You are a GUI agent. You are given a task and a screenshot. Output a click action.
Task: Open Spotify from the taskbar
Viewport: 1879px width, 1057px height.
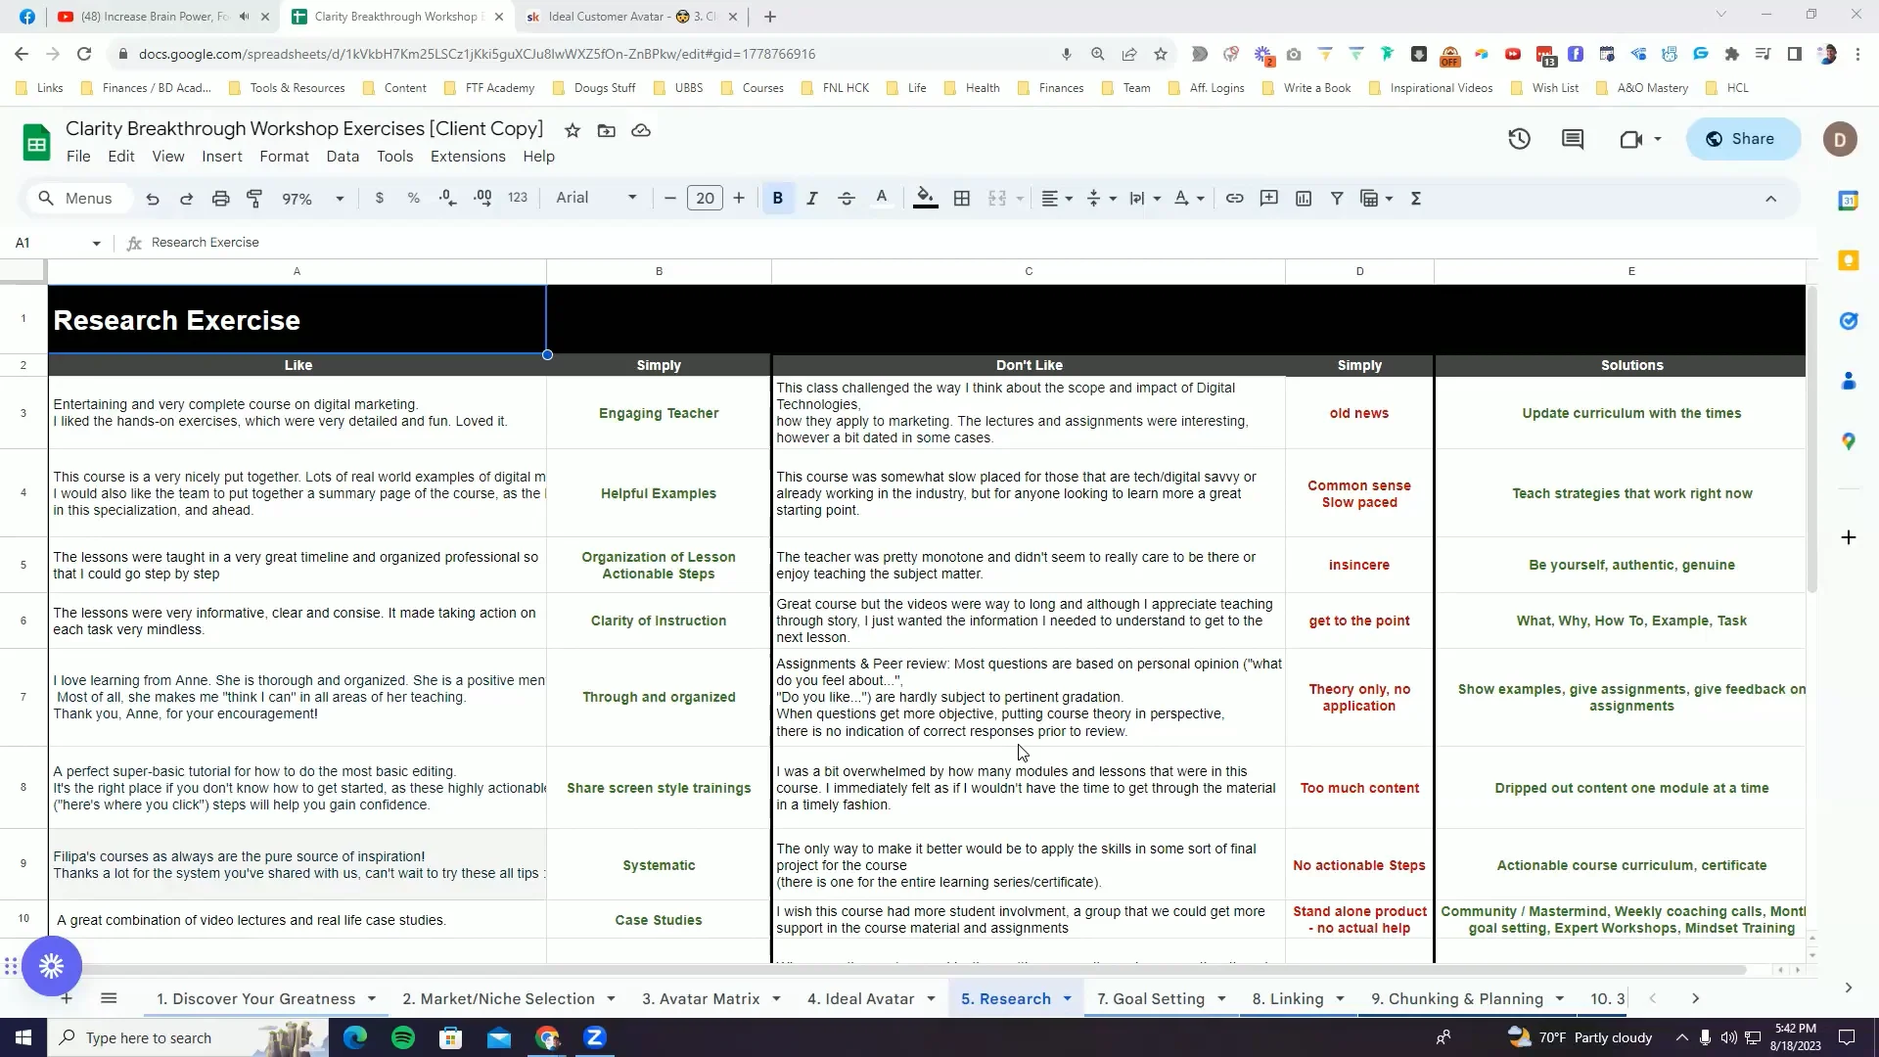click(403, 1037)
